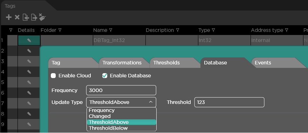This screenshot has height=133, width=308.
Task: Select ThresholdAbove option in list
Action: (x=121, y=122)
